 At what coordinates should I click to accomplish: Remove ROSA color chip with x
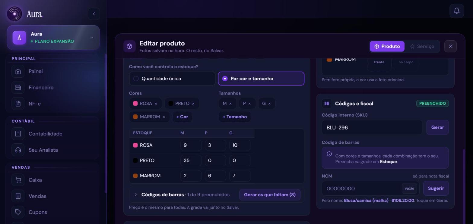[x=156, y=104]
